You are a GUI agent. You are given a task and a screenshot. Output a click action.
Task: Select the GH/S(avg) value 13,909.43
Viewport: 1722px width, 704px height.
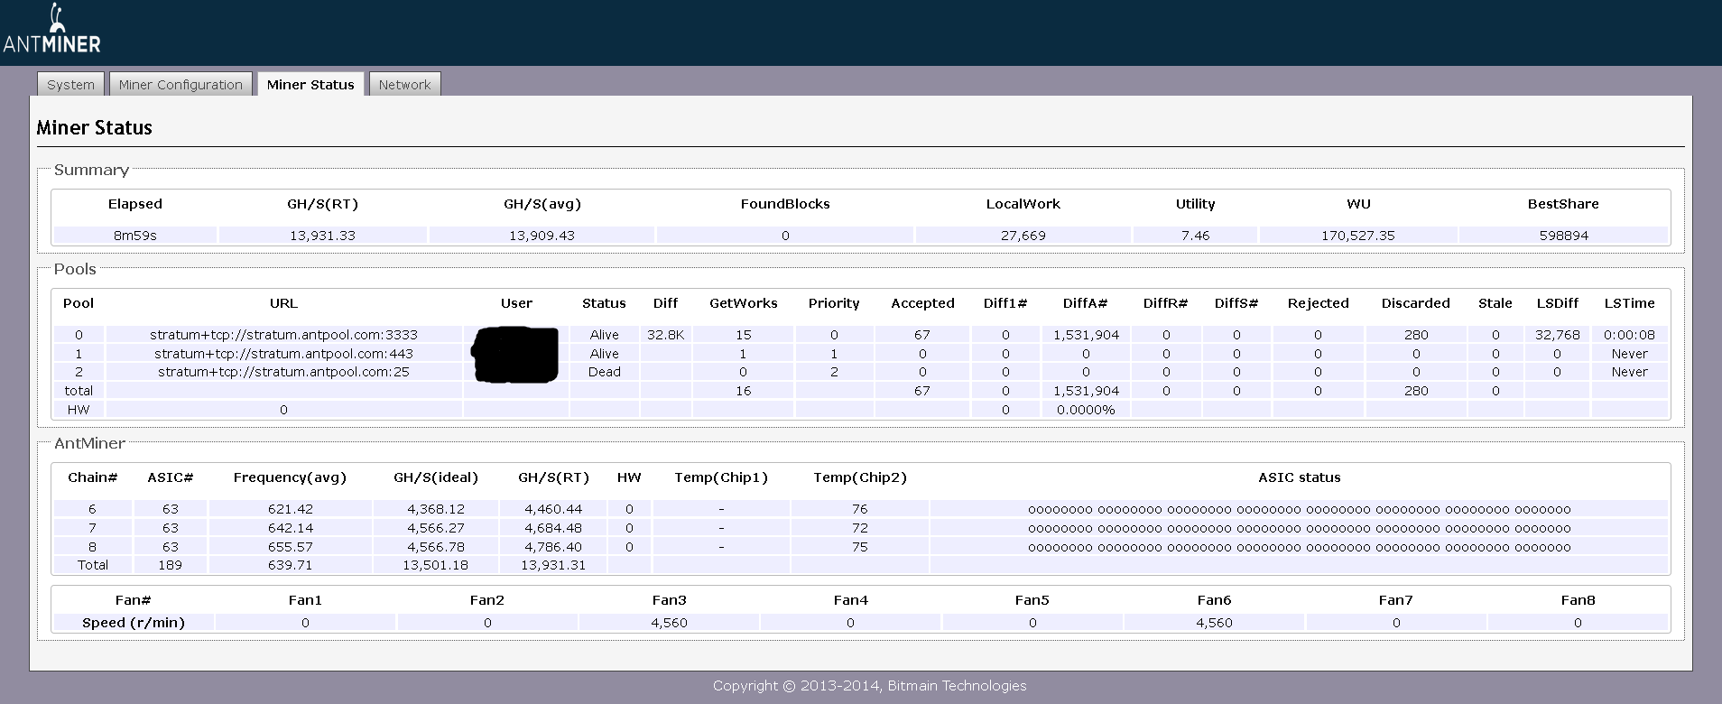coord(542,236)
